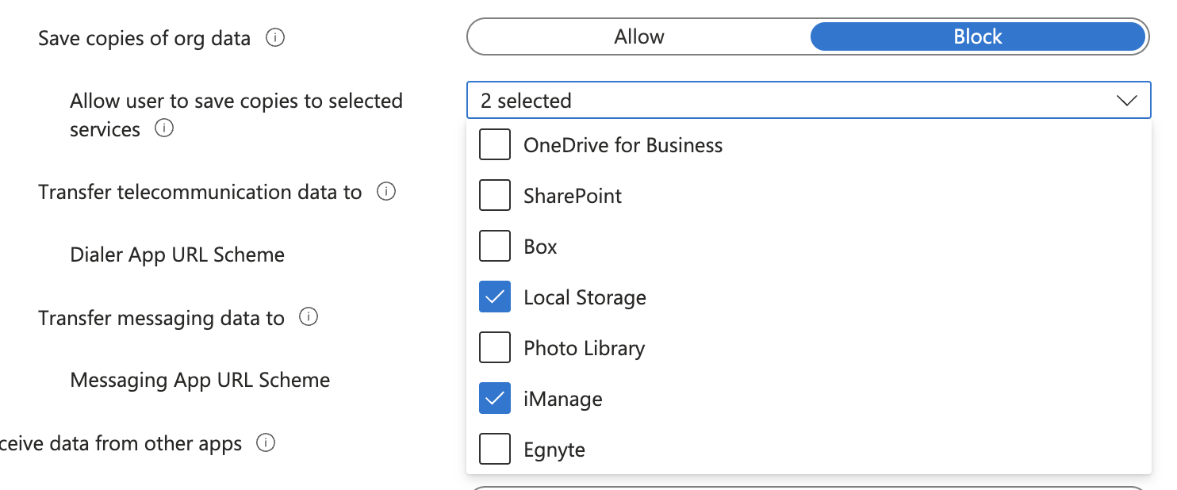Click the Messaging App URL Scheme label

point(200,380)
